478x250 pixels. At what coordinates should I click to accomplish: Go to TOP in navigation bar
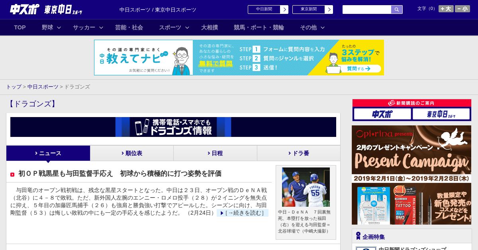20,27
